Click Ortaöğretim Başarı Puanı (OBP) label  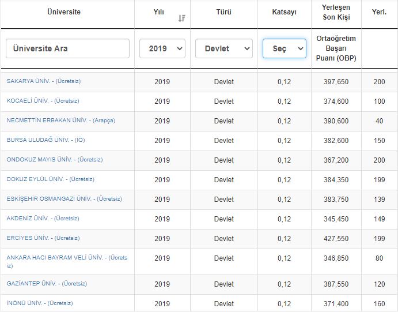pyautogui.click(x=336, y=48)
